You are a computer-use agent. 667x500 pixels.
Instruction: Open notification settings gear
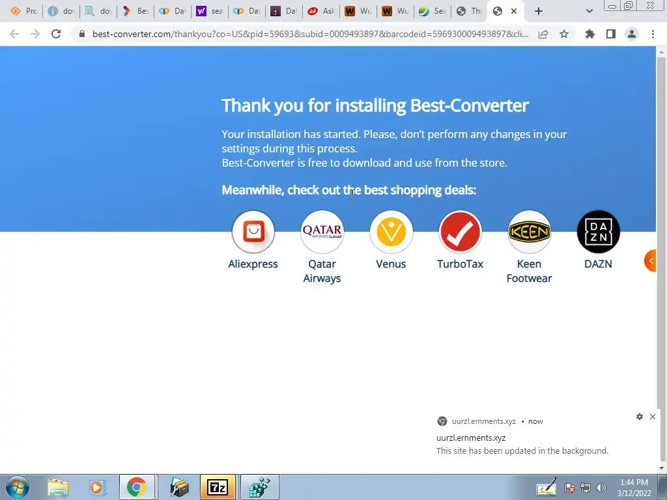[640, 417]
